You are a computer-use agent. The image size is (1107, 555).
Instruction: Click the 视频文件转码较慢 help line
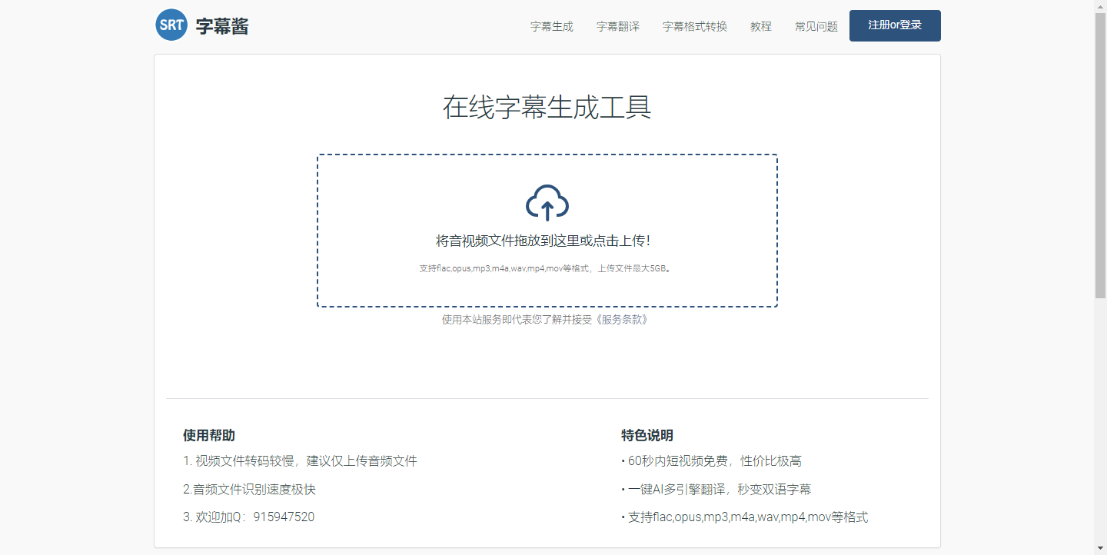(x=300, y=461)
